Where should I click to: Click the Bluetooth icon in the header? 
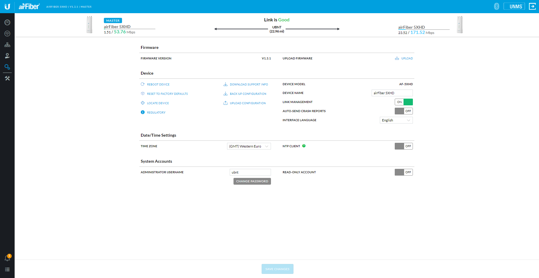click(497, 6)
